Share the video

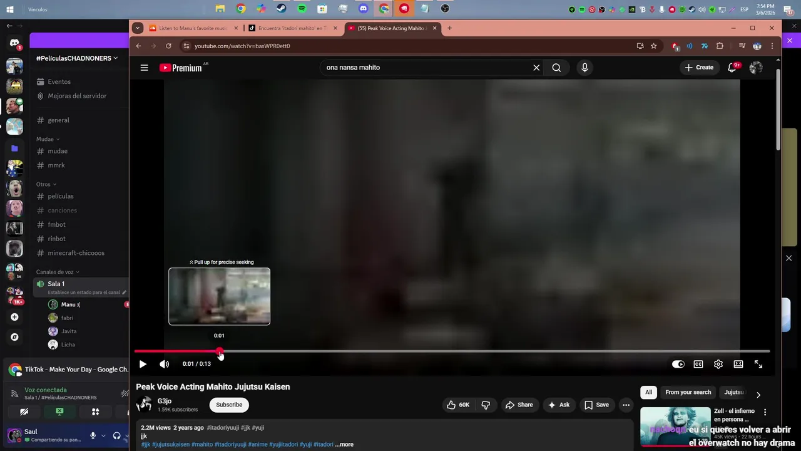coord(519,405)
